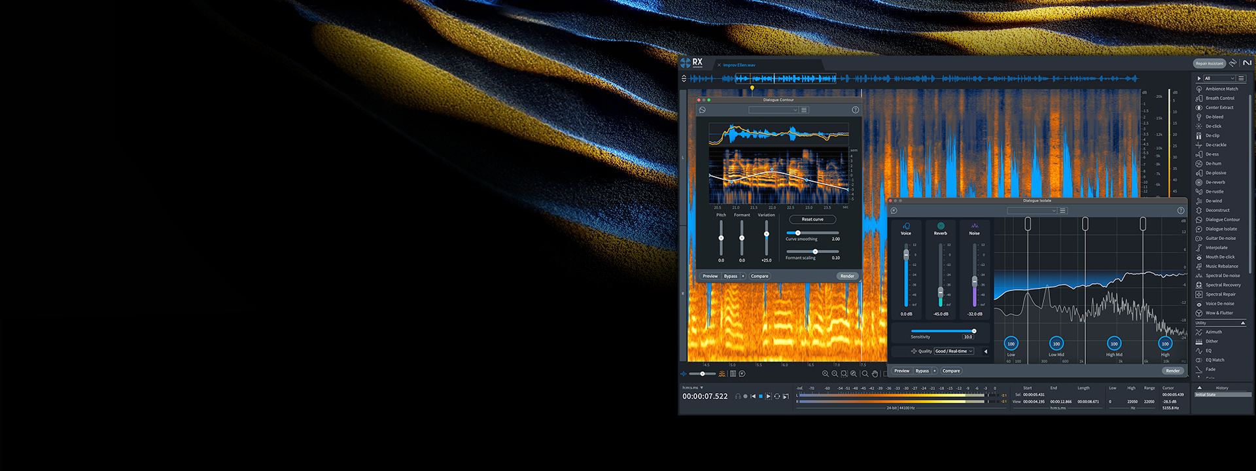Collapse the Utility section in module list
This screenshot has height=471, width=1256.
(1242, 323)
